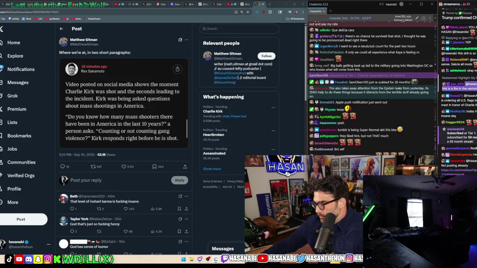The width and height of the screenshot is (477, 268).
Task: Reply icon on Beth's comment
Action: (x=72, y=209)
